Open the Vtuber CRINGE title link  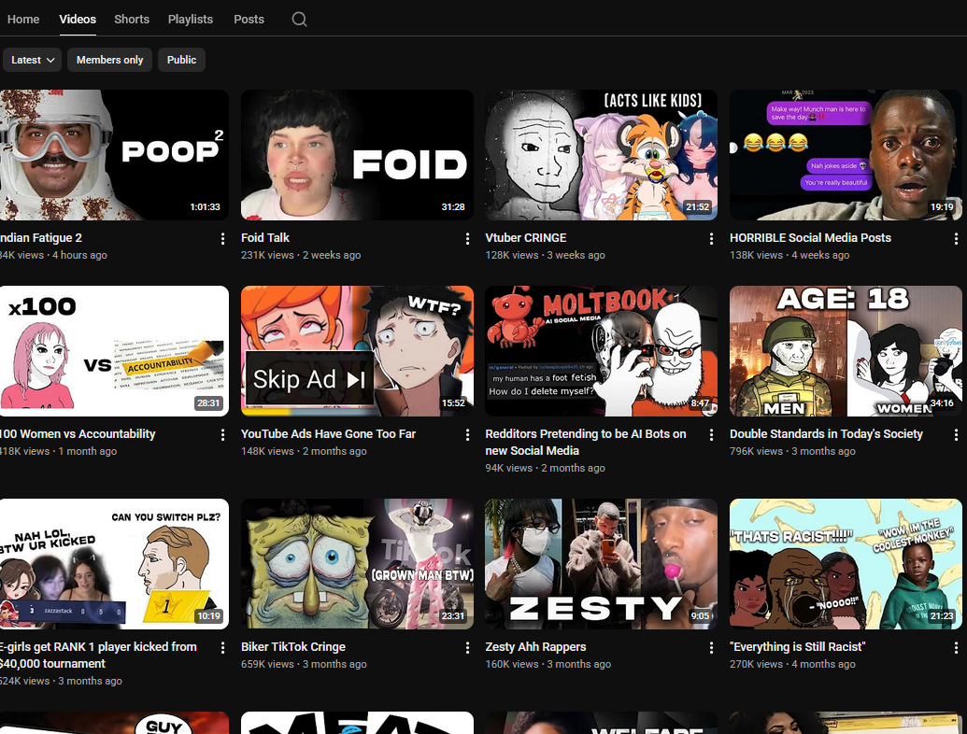click(x=525, y=238)
